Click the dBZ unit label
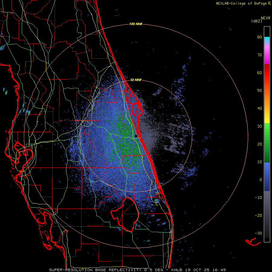The height and width of the screenshot is (272, 272). (x=257, y=21)
